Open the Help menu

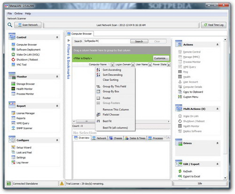[x=28, y=14]
